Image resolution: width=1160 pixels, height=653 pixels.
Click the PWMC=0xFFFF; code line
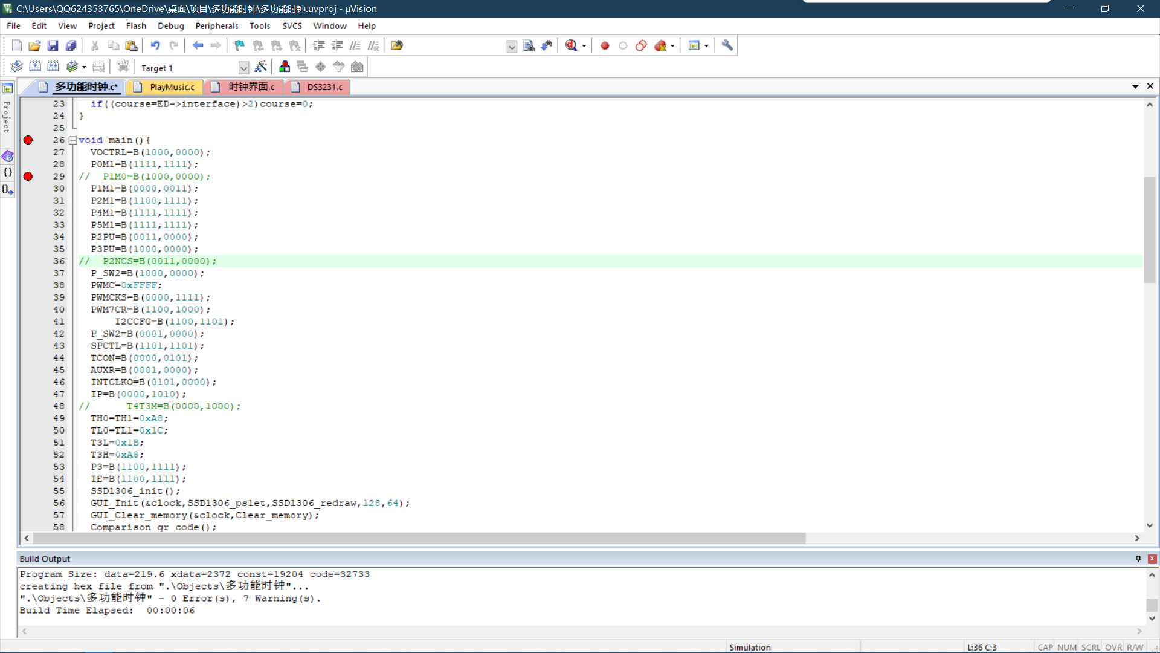(126, 285)
